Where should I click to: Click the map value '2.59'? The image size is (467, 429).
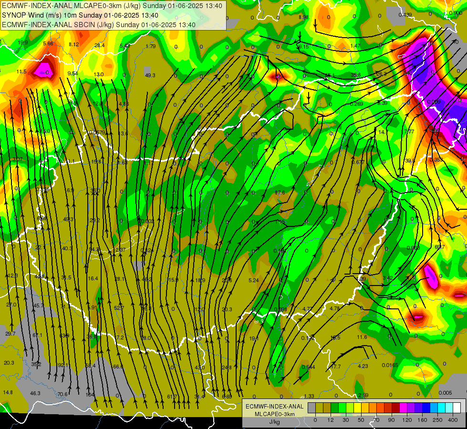pyautogui.click(x=363, y=395)
